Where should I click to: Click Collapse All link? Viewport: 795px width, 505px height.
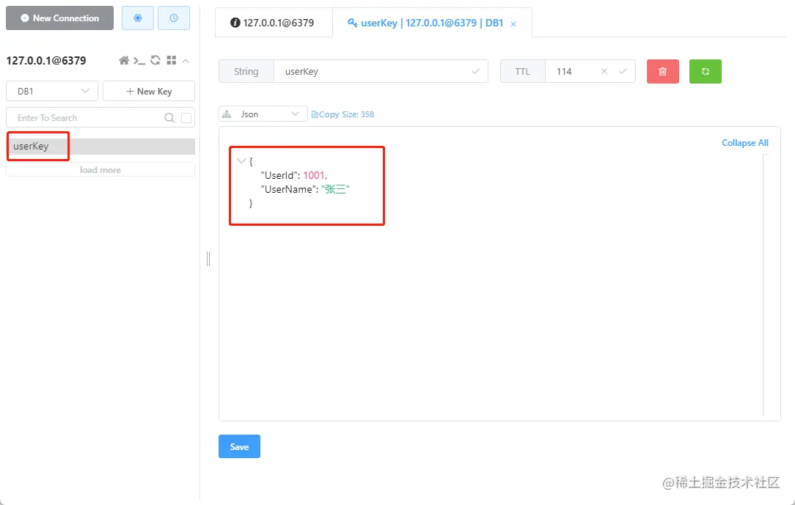[x=745, y=143]
